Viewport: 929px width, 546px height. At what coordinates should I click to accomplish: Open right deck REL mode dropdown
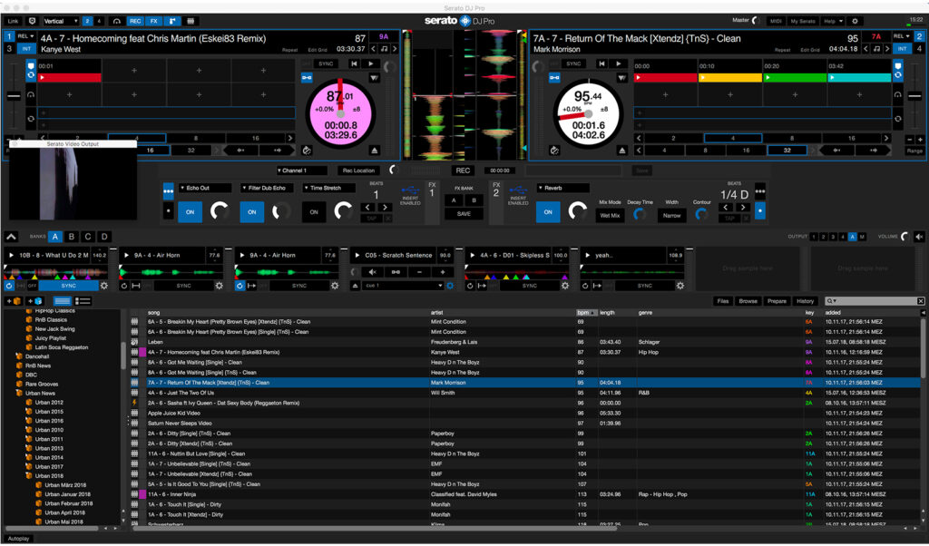[903, 36]
